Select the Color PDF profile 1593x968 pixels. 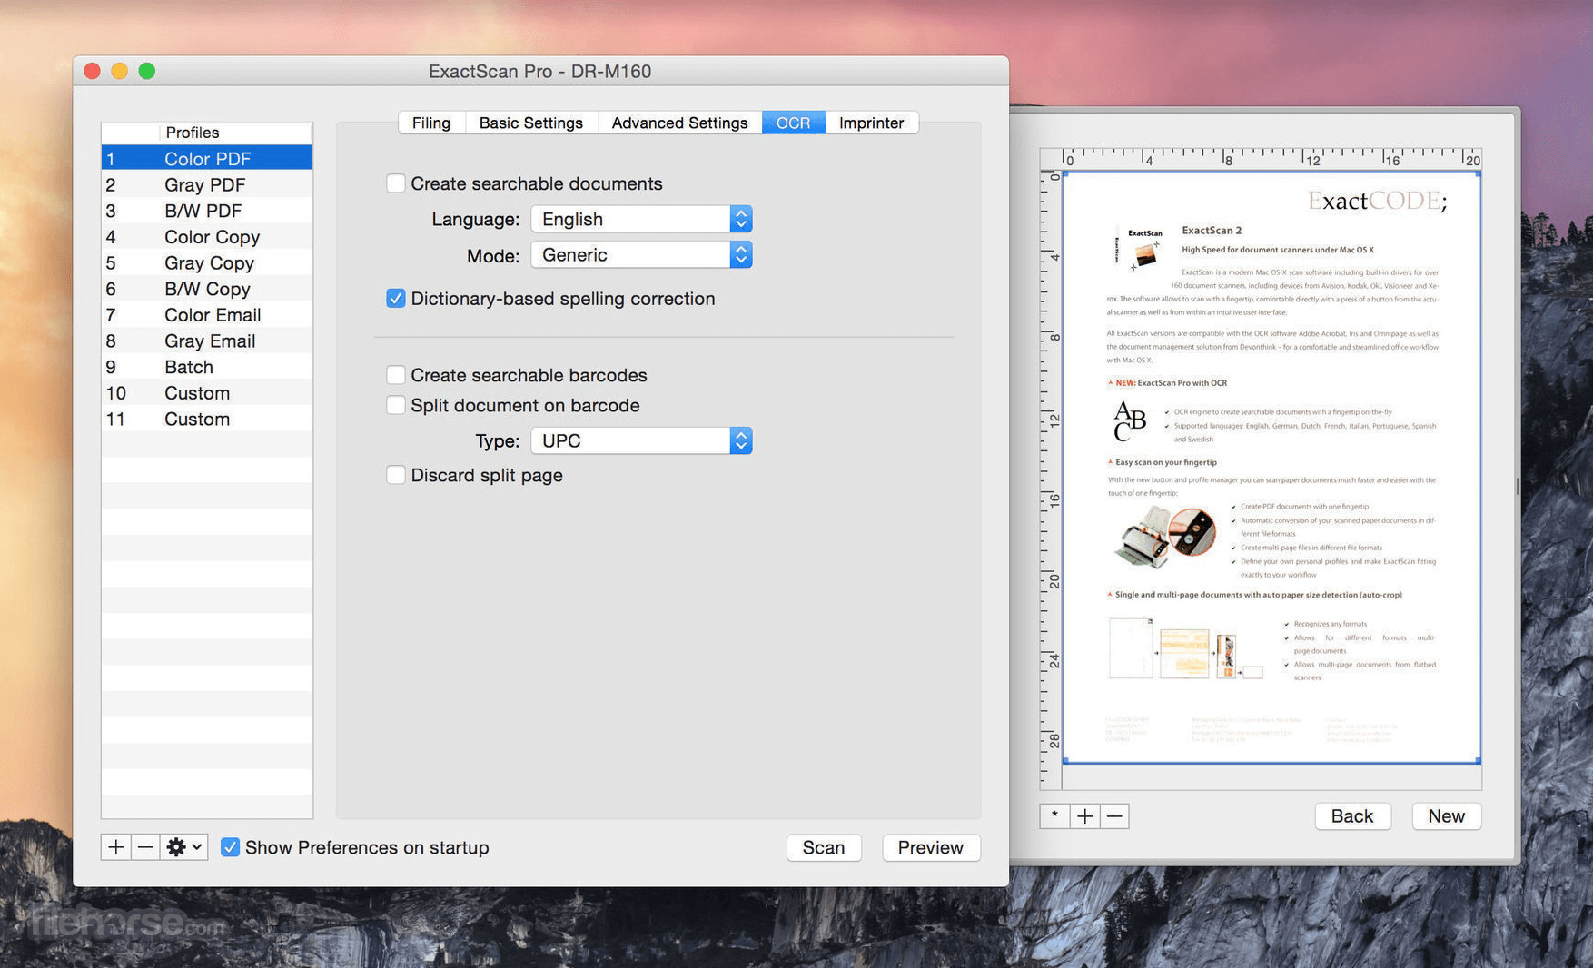pyautogui.click(x=207, y=159)
